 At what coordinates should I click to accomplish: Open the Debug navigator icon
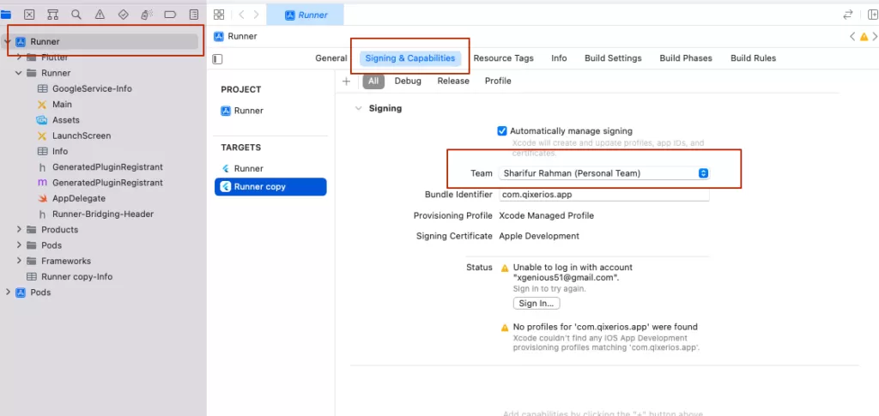coord(147,15)
